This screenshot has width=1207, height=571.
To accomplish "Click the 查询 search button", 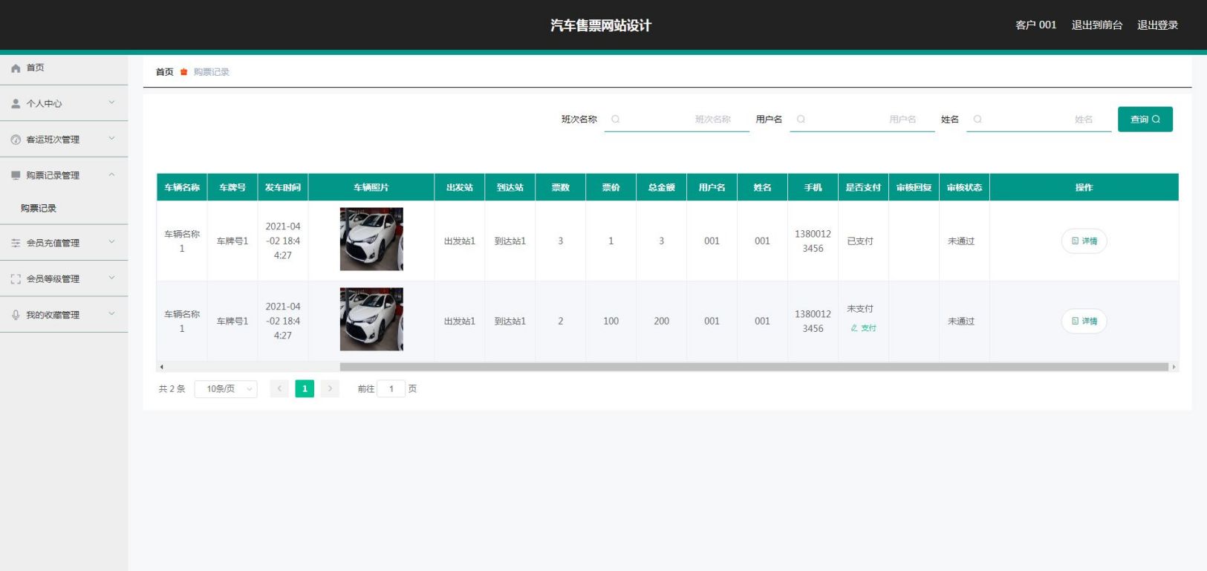I will [x=1145, y=119].
